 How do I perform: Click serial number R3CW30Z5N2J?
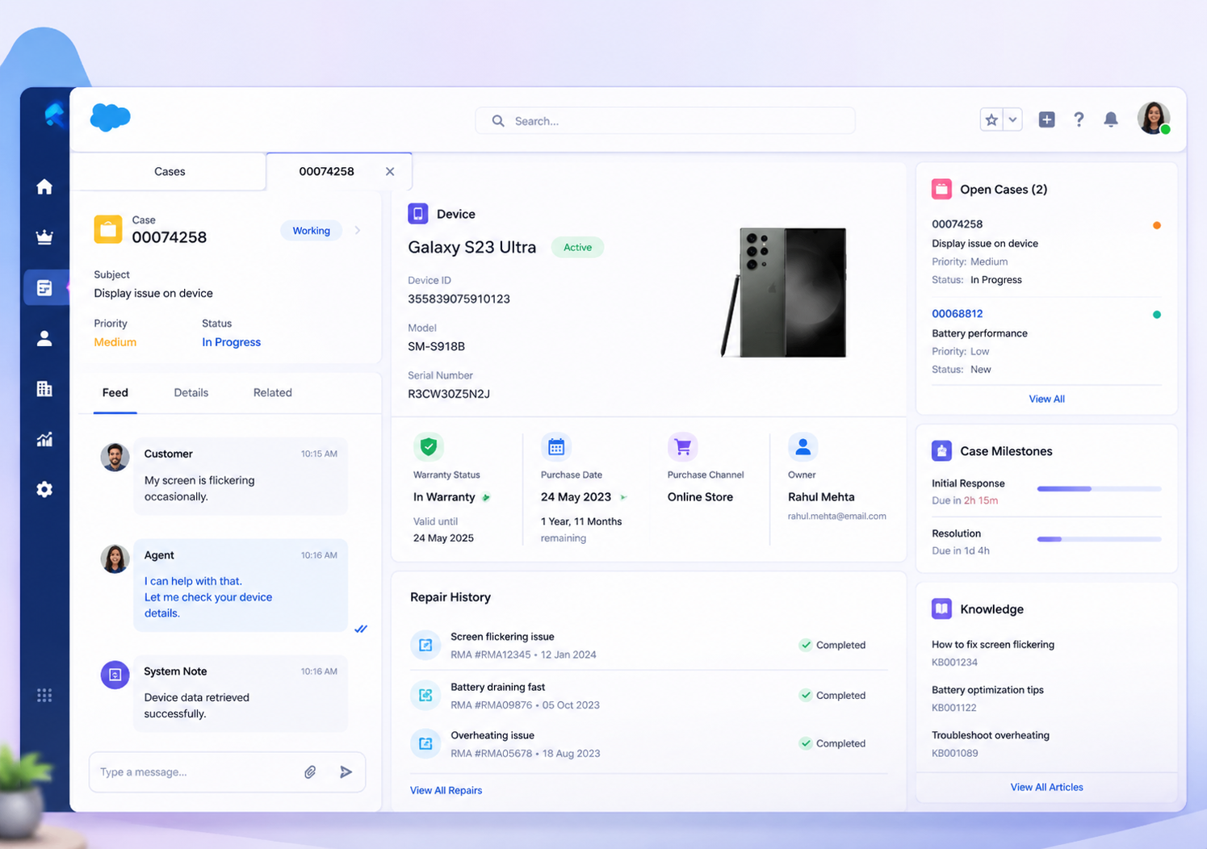pos(449,394)
